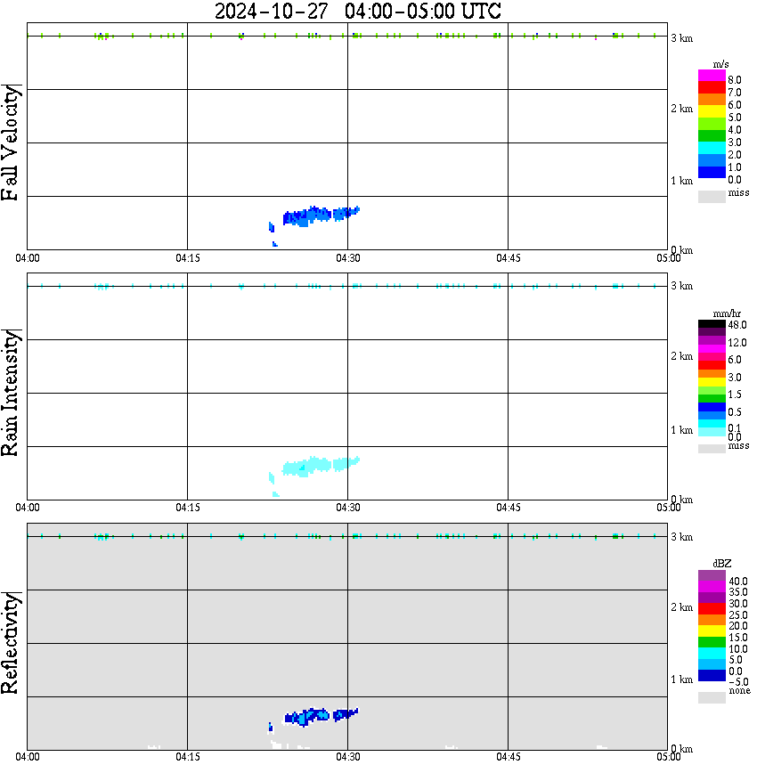Click the m/s unit label
This screenshot has height=773, width=757.
click(720, 64)
